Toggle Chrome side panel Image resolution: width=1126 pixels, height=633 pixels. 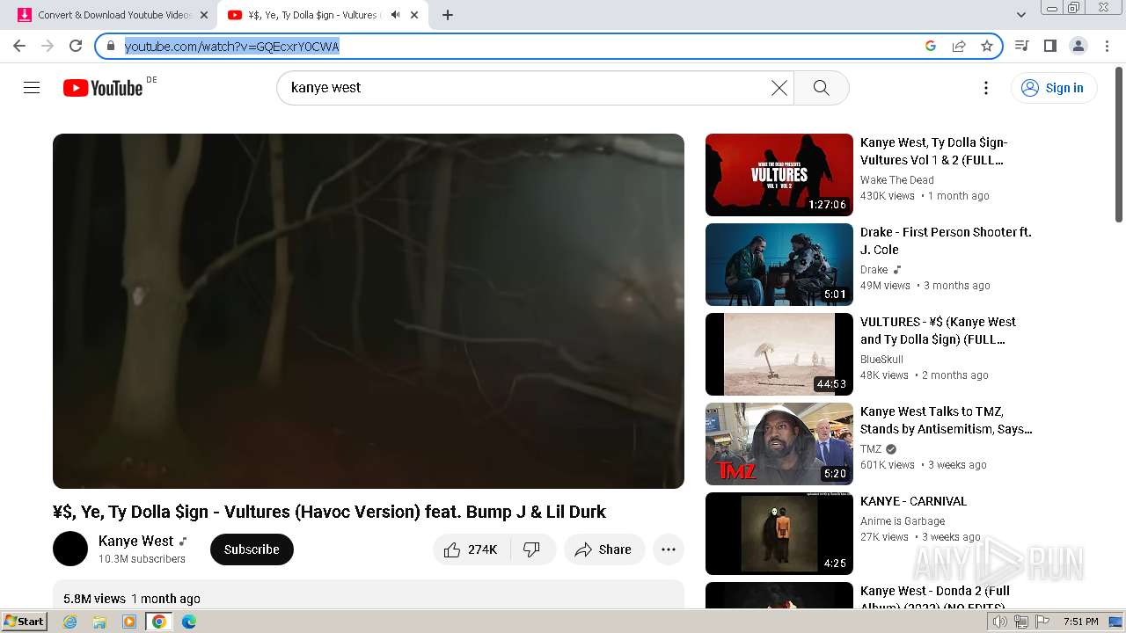click(1050, 46)
